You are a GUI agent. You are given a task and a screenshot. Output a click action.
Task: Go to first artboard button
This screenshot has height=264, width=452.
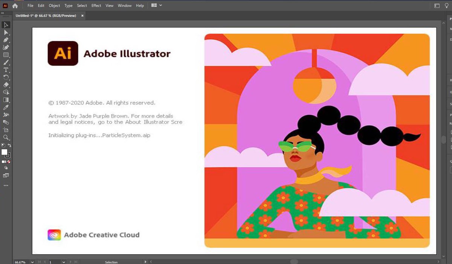[x=40, y=262]
